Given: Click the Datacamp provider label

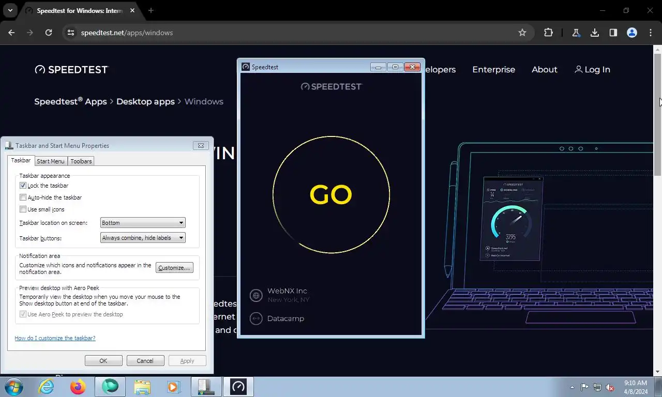Looking at the screenshot, I should coord(285,318).
